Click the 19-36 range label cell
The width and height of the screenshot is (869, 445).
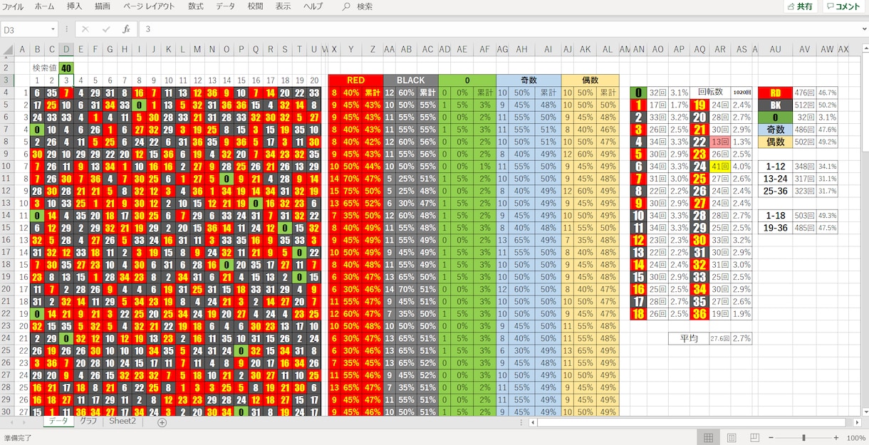tap(775, 228)
